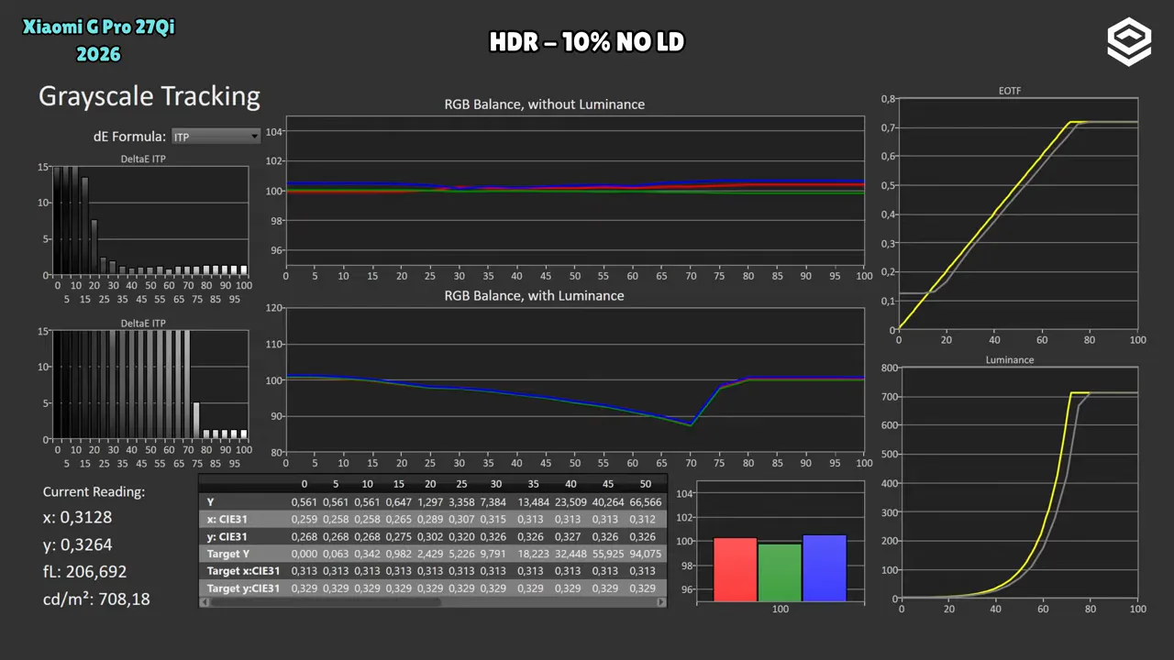
Task: Select the y value 0,275
Action: point(398,536)
